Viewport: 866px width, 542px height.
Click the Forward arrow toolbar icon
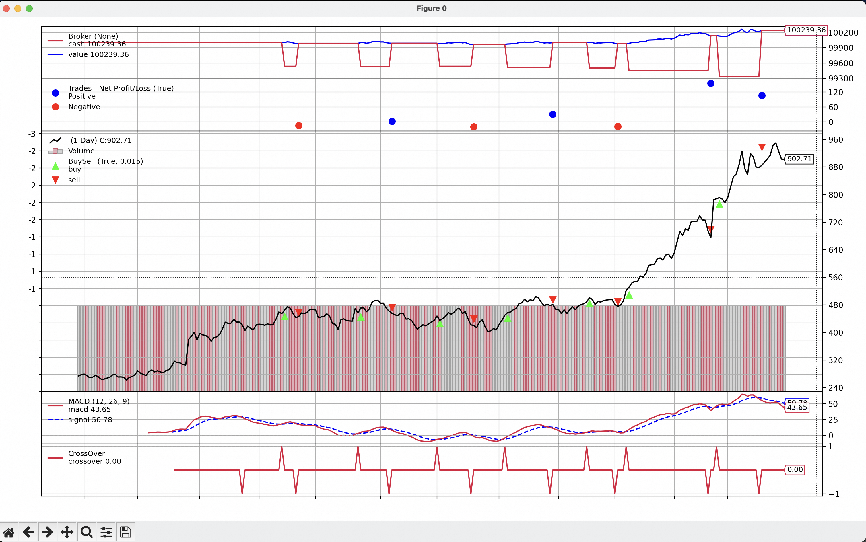[x=47, y=532]
